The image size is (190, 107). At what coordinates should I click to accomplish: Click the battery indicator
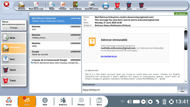(137, 102)
